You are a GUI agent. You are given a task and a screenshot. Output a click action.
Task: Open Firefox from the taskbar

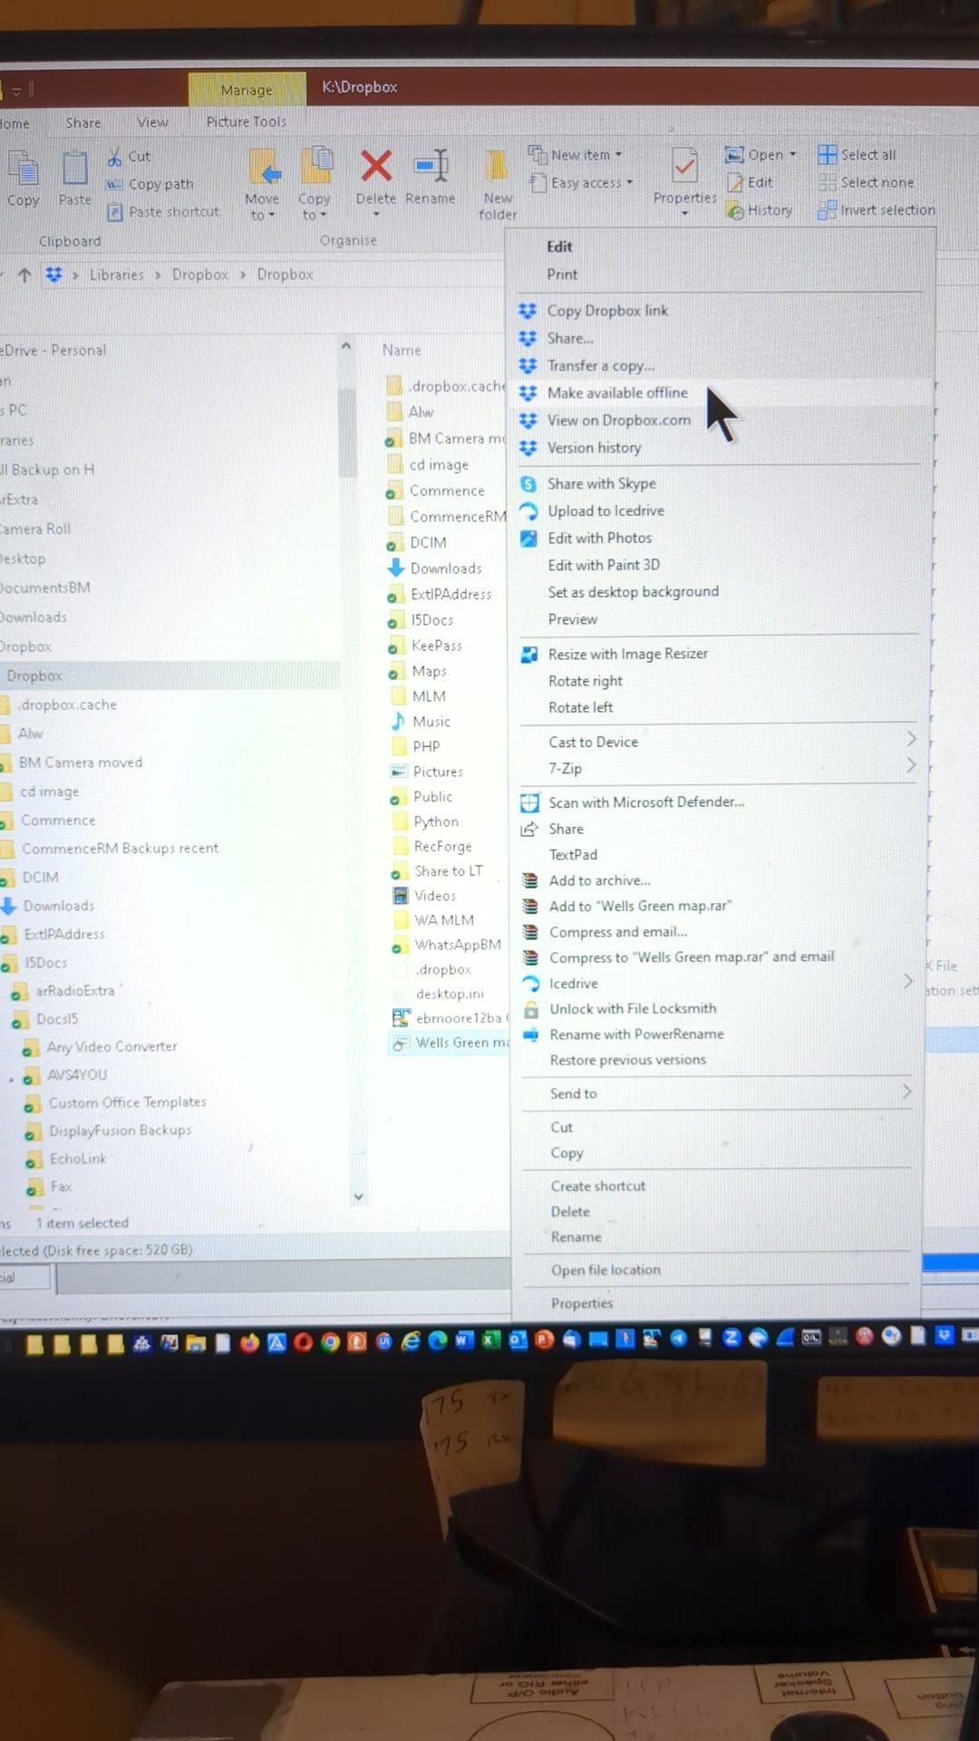(249, 1342)
